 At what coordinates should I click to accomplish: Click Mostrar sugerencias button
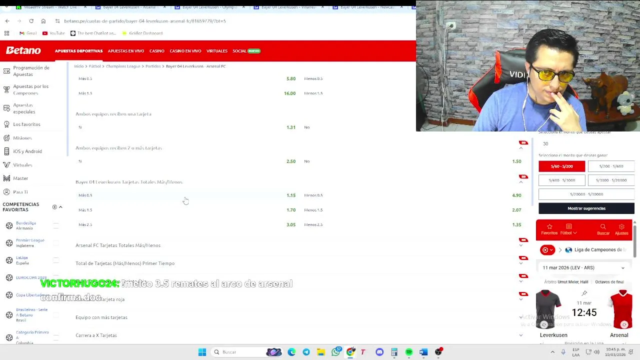(x=586, y=208)
